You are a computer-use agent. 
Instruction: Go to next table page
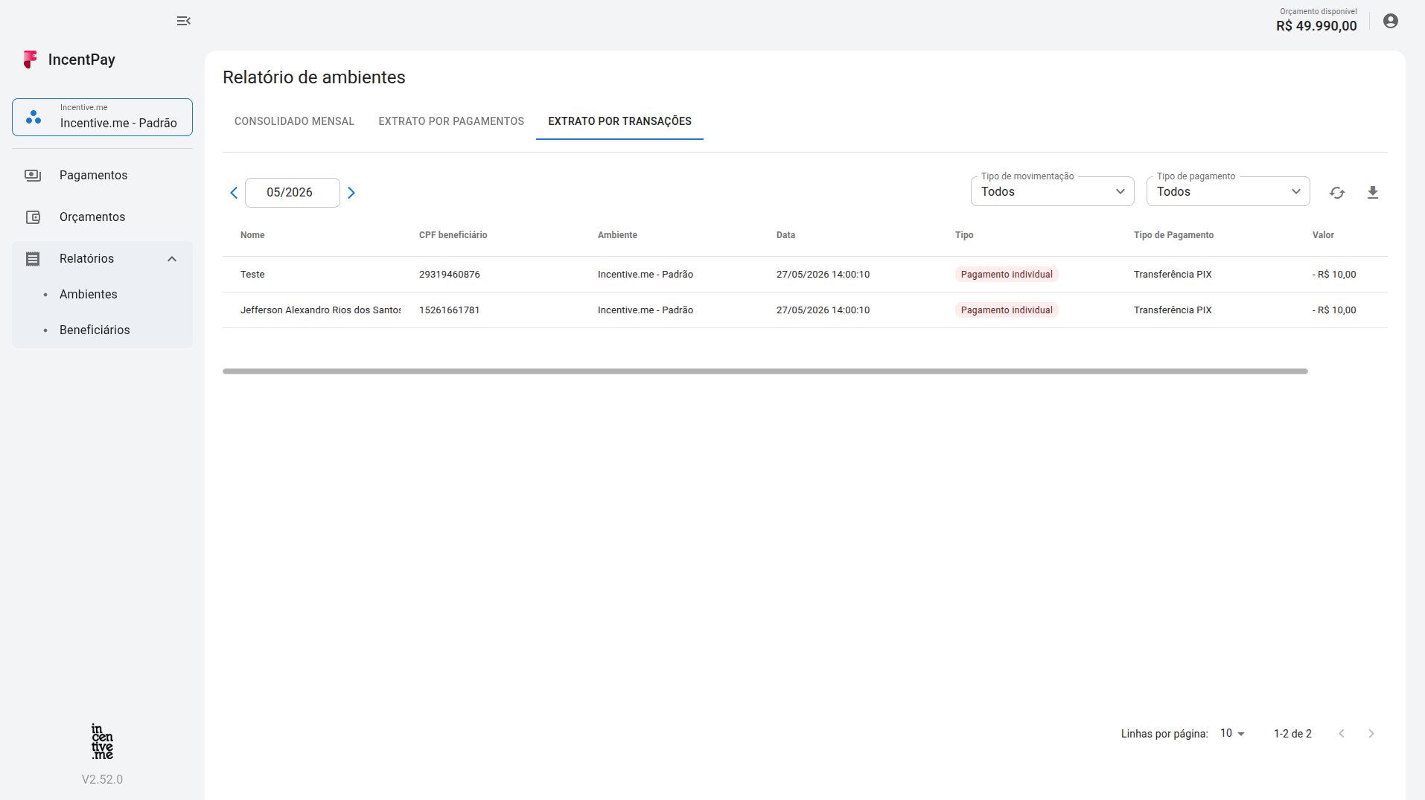[x=1371, y=734]
